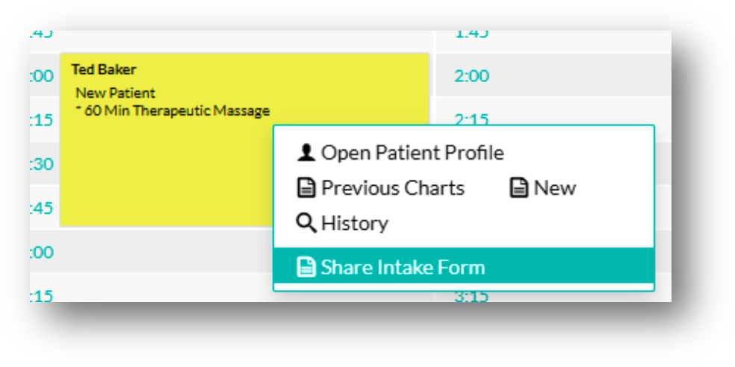Click the form icon beside Share Intake Form

pyautogui.click(x=306, y=268)
